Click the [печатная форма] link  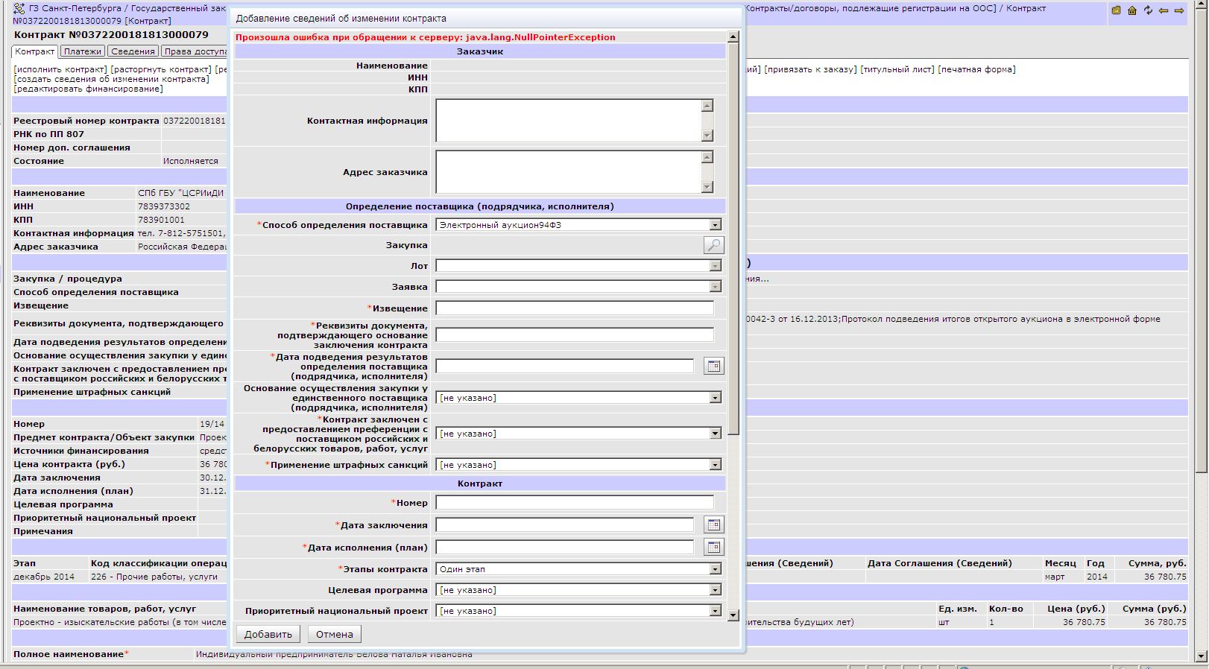click(x=976, y=69)
